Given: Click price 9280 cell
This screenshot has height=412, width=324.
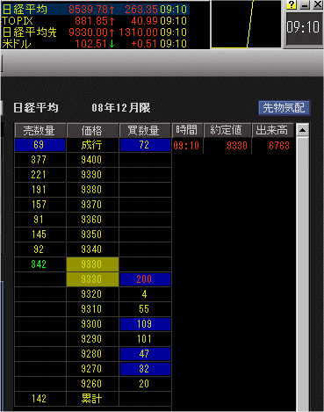Looking at the screenshot, I should tap(92, 354).
